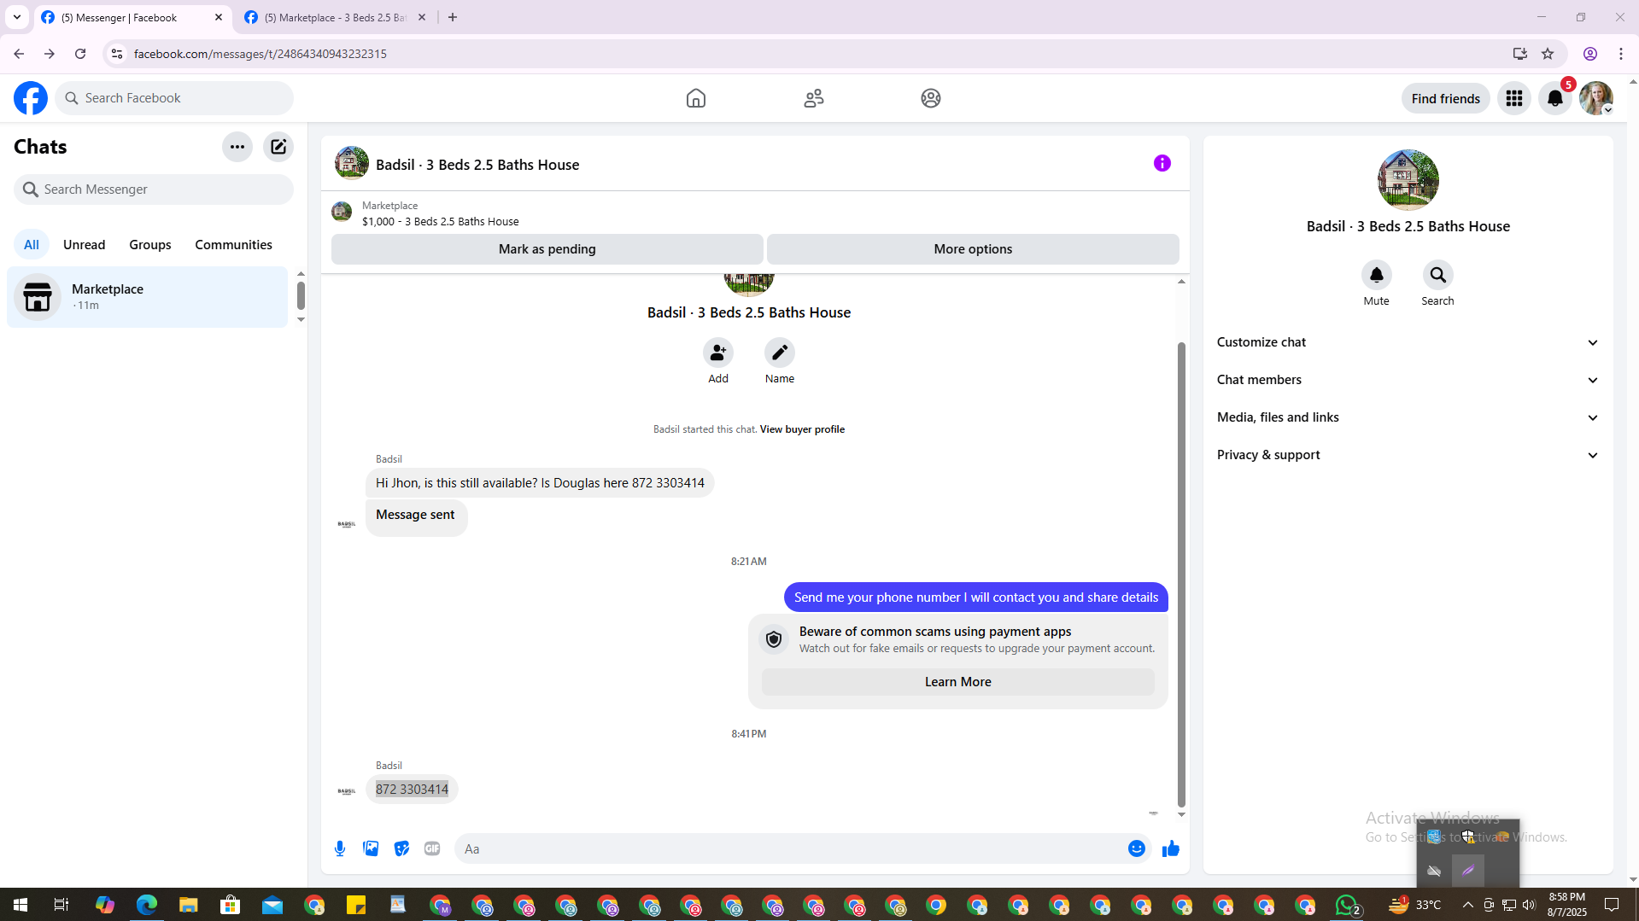Open the Groups icon in top navigation
1639x921 pixels.
[931, 98]
